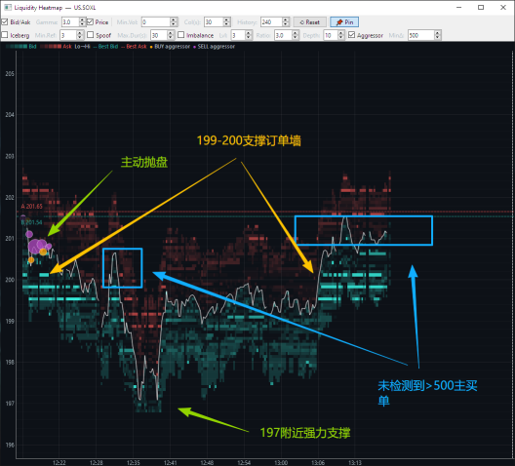Decrease Max.Dur(s) with its down arrow
Screen dimensions: 515x466
point(170,37)
